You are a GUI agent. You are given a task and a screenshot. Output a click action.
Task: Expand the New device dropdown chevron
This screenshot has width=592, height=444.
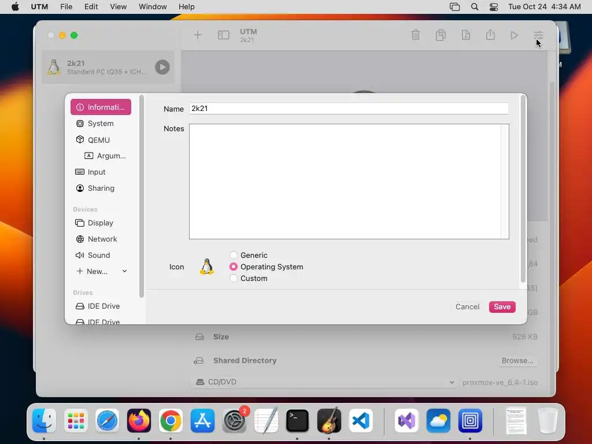tap(125, 271)
